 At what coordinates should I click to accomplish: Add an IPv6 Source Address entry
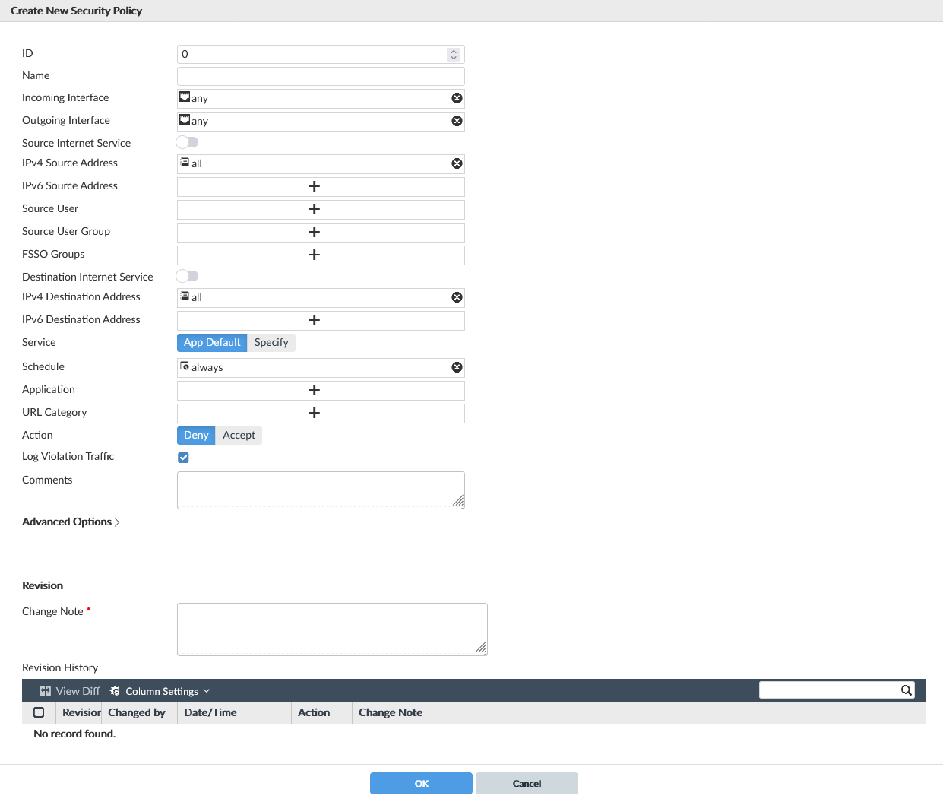315,186
